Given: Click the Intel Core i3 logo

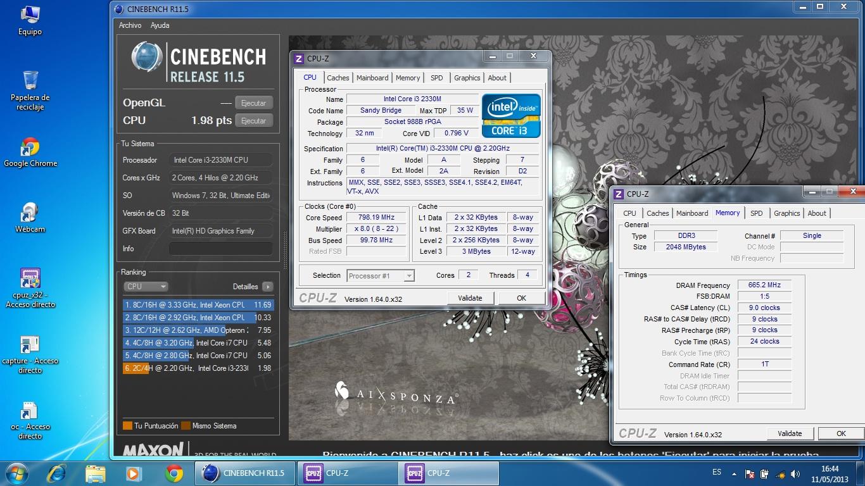Looking at the screenshot, I should (x=511, y=115).
